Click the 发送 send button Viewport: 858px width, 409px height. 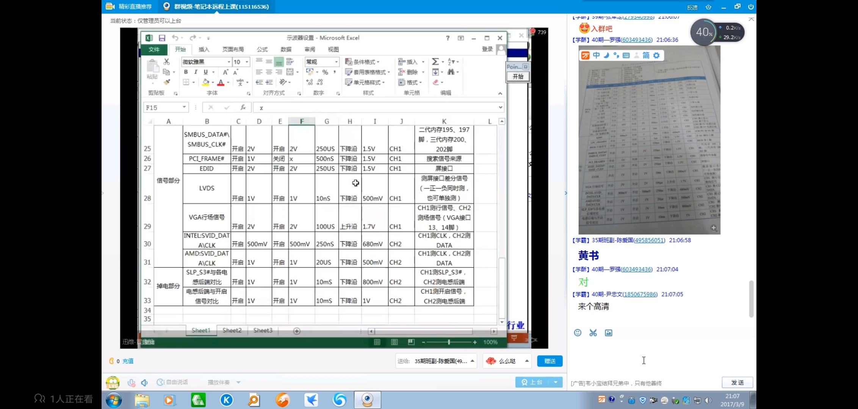coord(737,382)
